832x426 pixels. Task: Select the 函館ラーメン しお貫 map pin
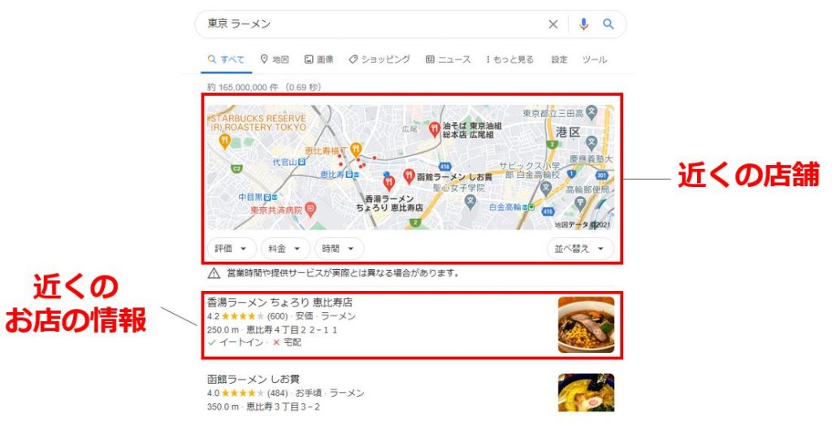point(409,176)
